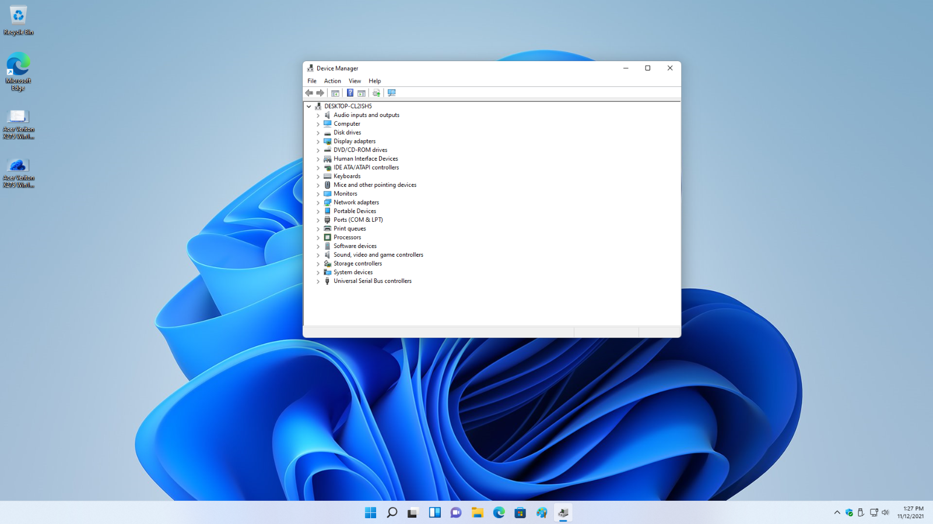
Task: Select the Processors tree item
Action: click(347, 238)
